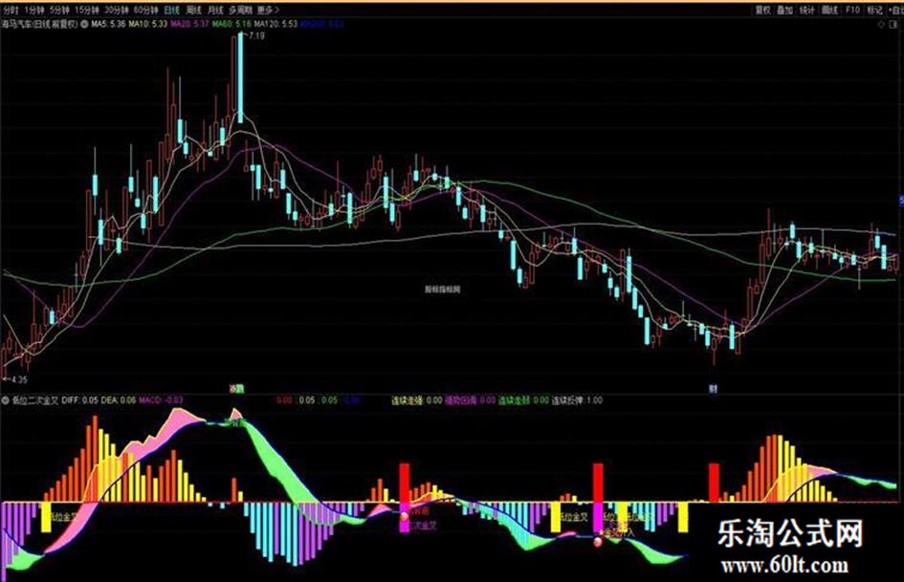The width and height of the screenshot is (904, 582).
Task: Click the green-pink marker below the price peak
Action: tap(236, 389)
